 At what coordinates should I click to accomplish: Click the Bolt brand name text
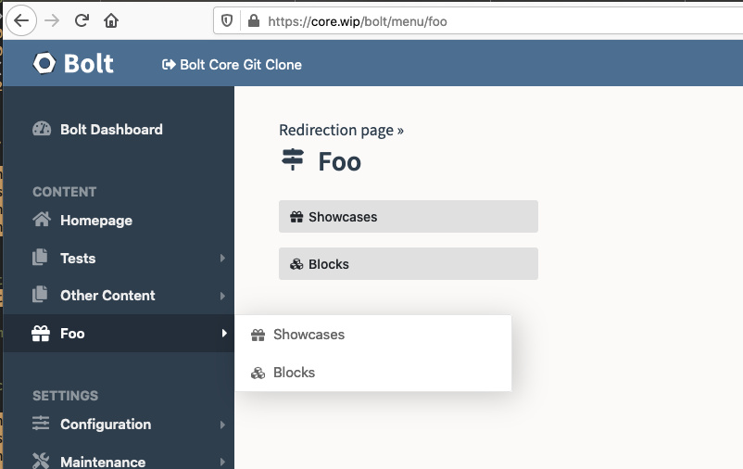point(89,64)
